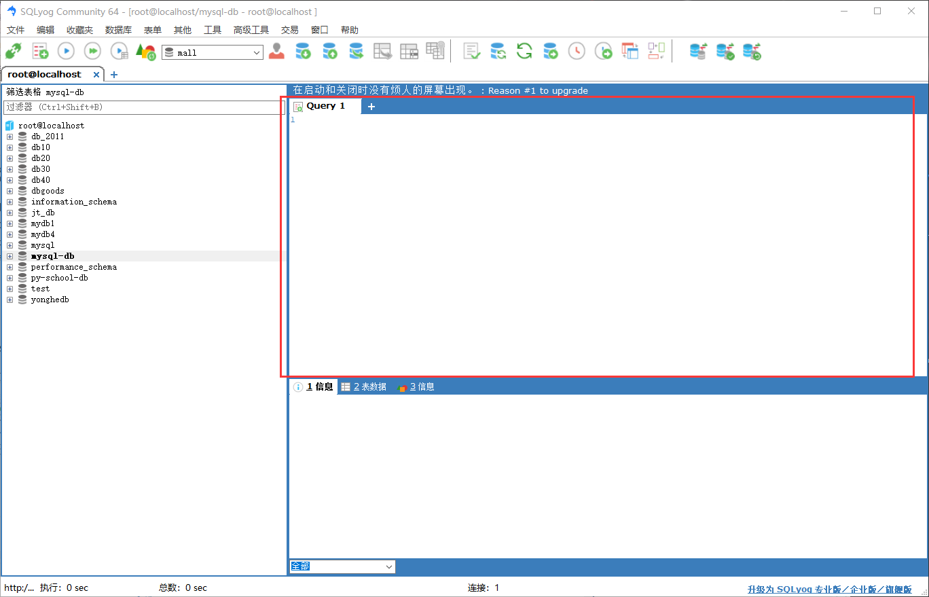Select the performance_schema database in tree
This screenshot has height=597, width=929.
click(74, 267)
